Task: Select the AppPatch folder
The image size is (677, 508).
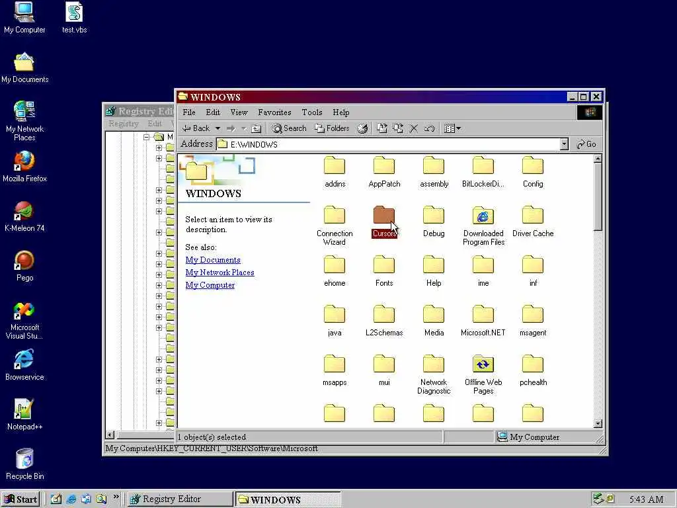Action: (x=384, y=172)
